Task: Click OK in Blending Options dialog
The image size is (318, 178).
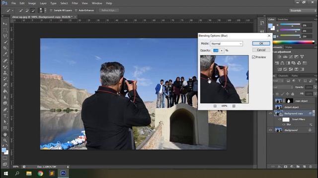Action: [x=261, y=44]
